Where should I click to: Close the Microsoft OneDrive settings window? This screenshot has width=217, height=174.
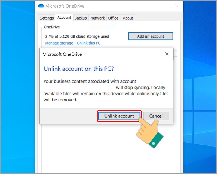[177, 6]
